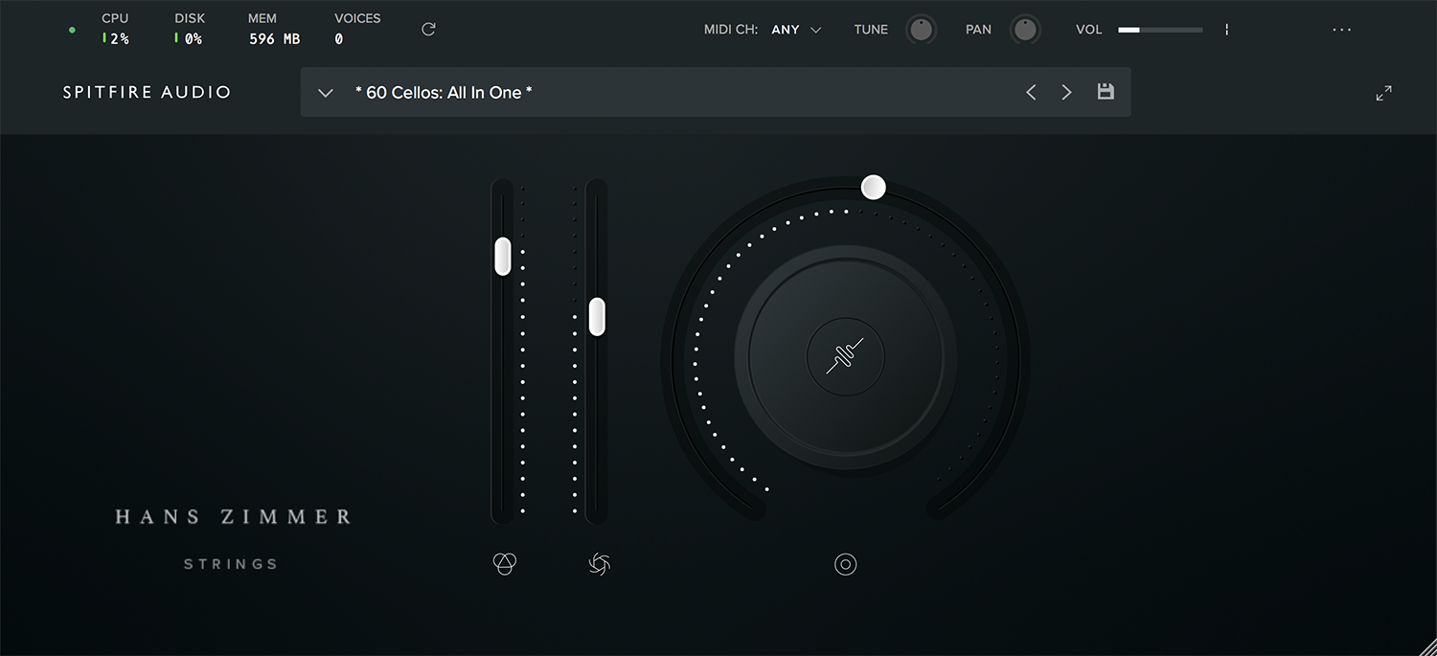Image resolution: width=1437 pixels, height=656 pixels.
Task: Click the expression icon below the left slider
Action: click(505, 564)
